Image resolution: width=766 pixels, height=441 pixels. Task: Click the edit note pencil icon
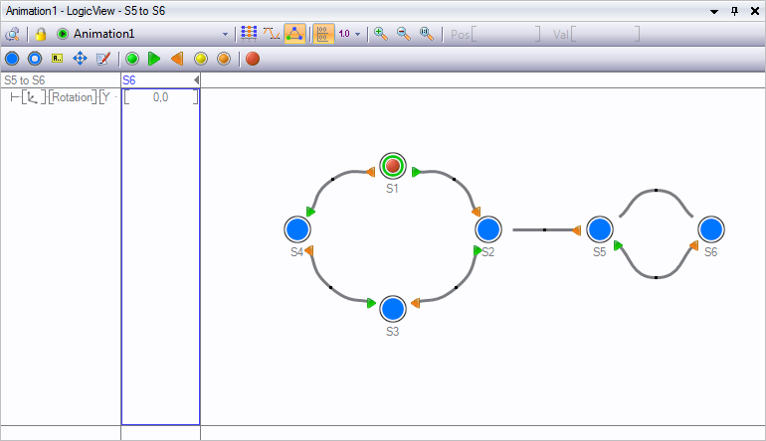(x=102, y=59)
